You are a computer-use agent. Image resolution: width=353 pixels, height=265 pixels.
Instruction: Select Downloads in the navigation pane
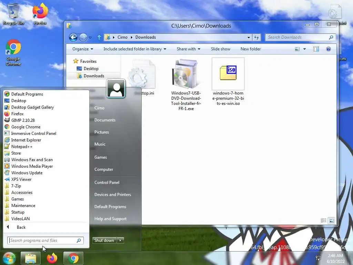94,76
